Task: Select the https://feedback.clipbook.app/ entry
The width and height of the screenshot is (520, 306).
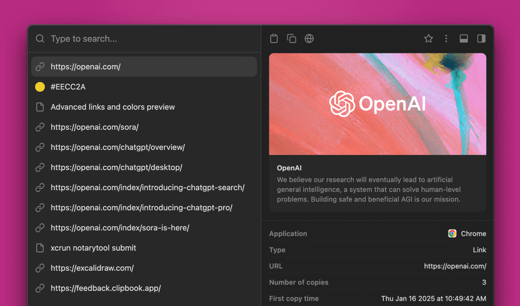Action: (144, 288)
